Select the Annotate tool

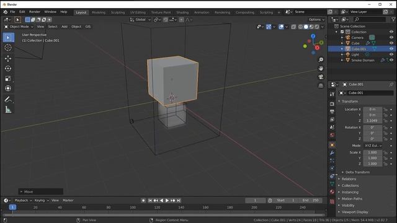coord(8,99)
